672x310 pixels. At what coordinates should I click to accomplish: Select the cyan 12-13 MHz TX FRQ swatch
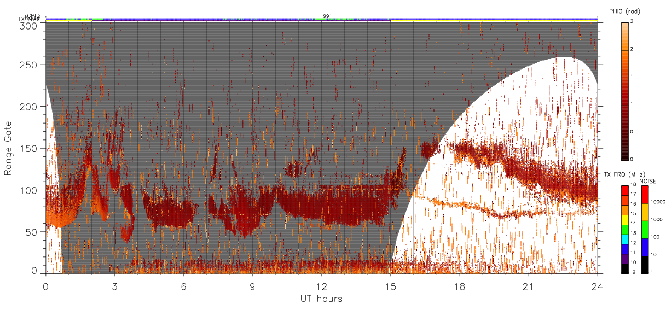(625, 239)
